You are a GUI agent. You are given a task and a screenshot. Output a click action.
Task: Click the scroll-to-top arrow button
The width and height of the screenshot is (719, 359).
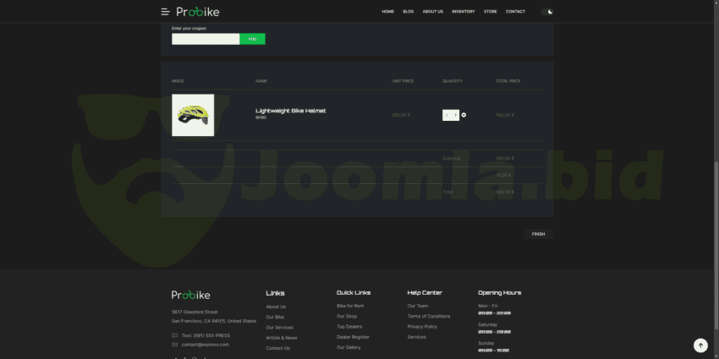pos(700,345)
